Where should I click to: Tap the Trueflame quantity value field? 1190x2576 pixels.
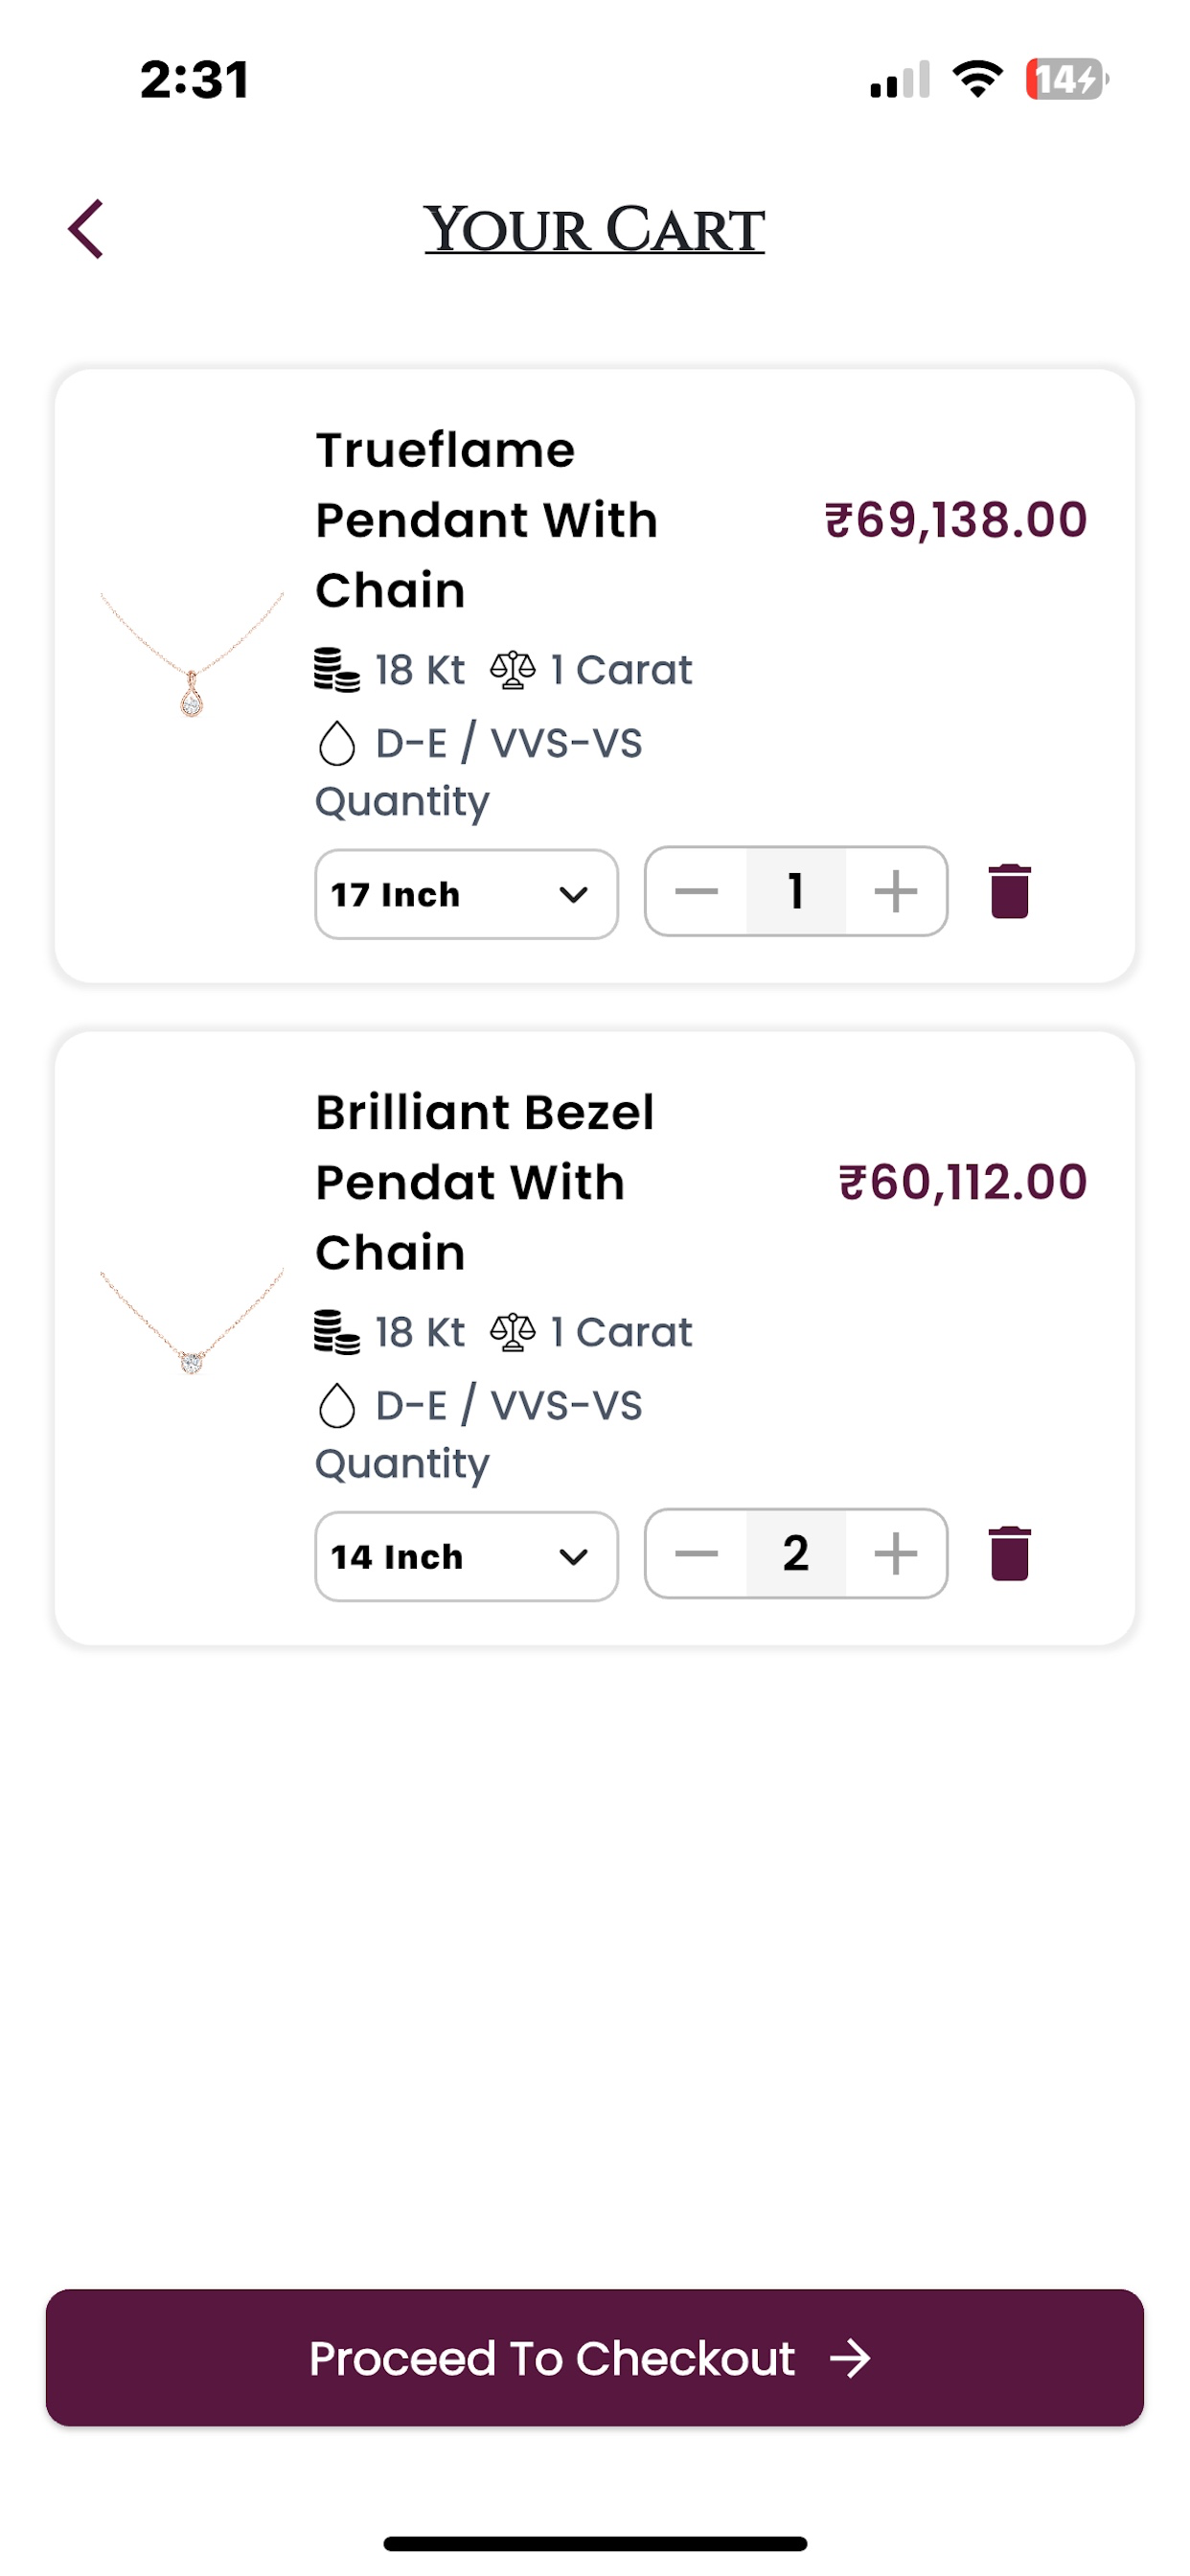point(796,891)
